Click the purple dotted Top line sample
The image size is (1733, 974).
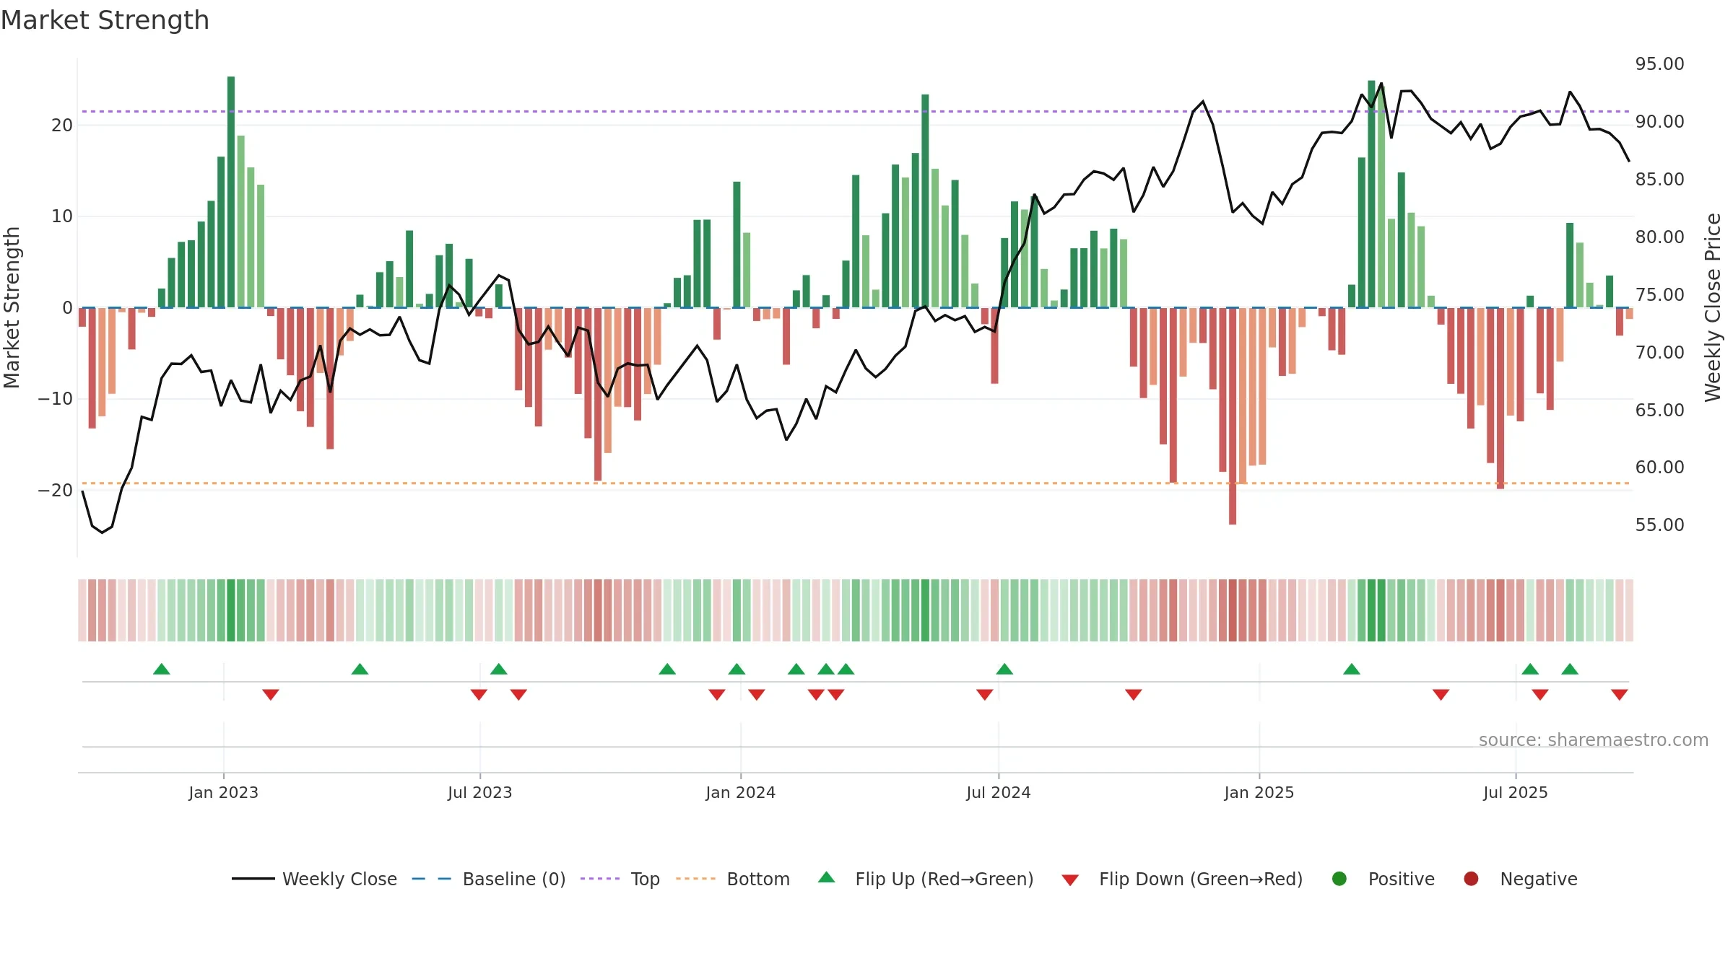point(600,879)
